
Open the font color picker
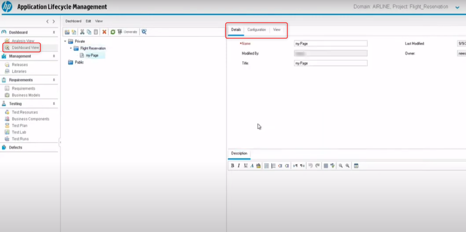(x=252, y=166)
